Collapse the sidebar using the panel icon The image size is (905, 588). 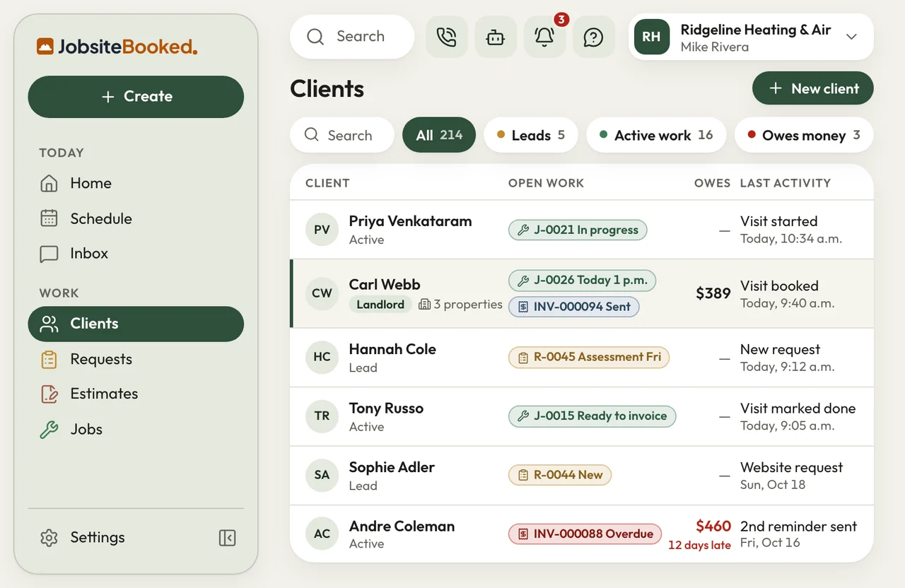(x=227, y=538)
